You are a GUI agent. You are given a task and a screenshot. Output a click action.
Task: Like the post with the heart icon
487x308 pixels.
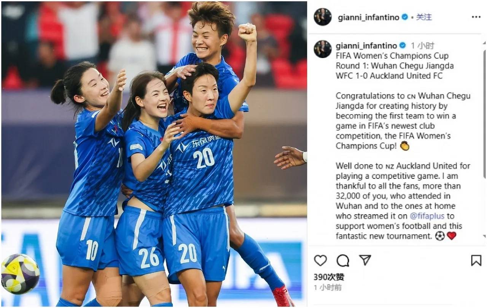(x=320, y=260)
